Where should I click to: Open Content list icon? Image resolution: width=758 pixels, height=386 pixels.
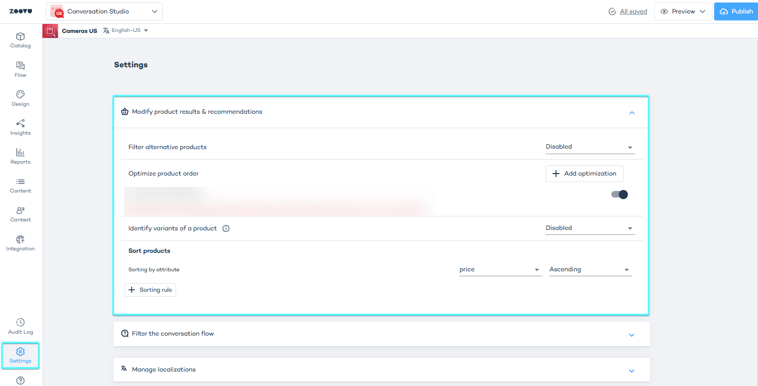(x=20, y=186)
